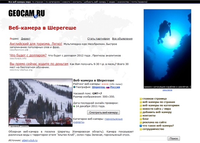Screen dimensions: 200x143
Task: Open sidebar 'новости сайта / мира'
Action: (156, 109)
